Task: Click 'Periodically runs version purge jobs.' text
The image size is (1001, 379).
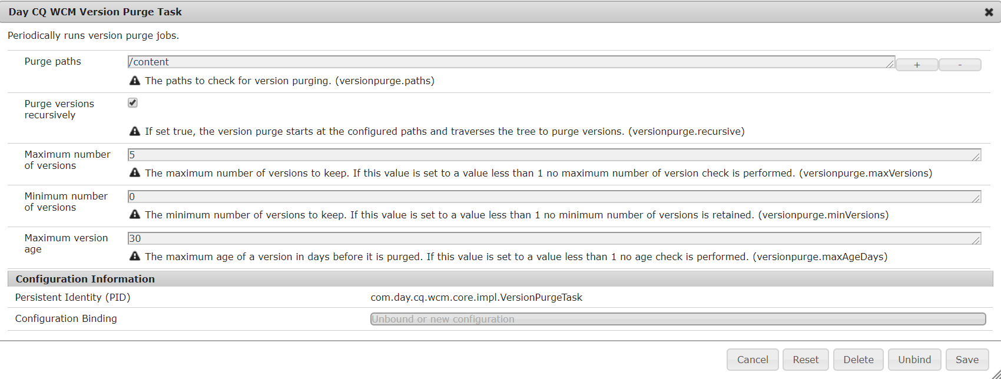Action: click(93, 35)
